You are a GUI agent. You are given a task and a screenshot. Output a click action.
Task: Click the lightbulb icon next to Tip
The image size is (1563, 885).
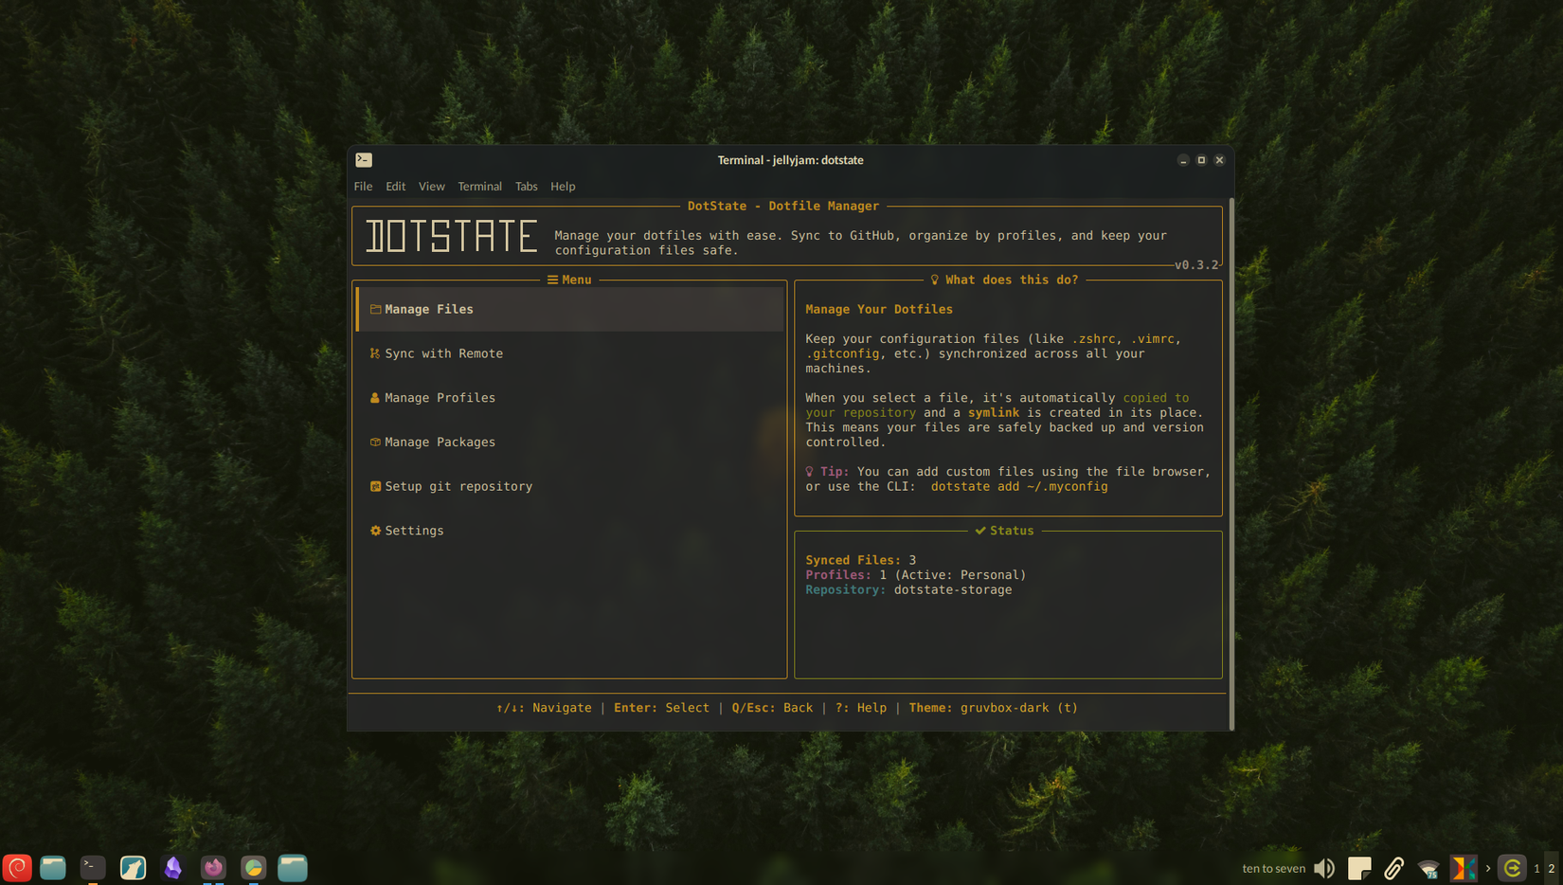tap(810, 471)
